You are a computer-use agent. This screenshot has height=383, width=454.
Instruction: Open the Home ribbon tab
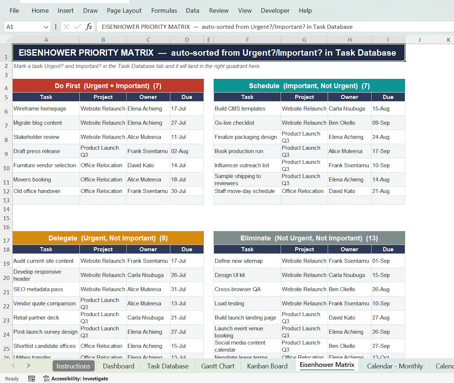pyautogui.click(x=40, y=11)
